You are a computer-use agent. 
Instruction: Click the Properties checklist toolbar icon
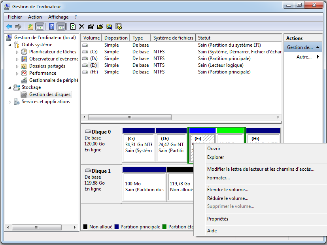[91, 26]
